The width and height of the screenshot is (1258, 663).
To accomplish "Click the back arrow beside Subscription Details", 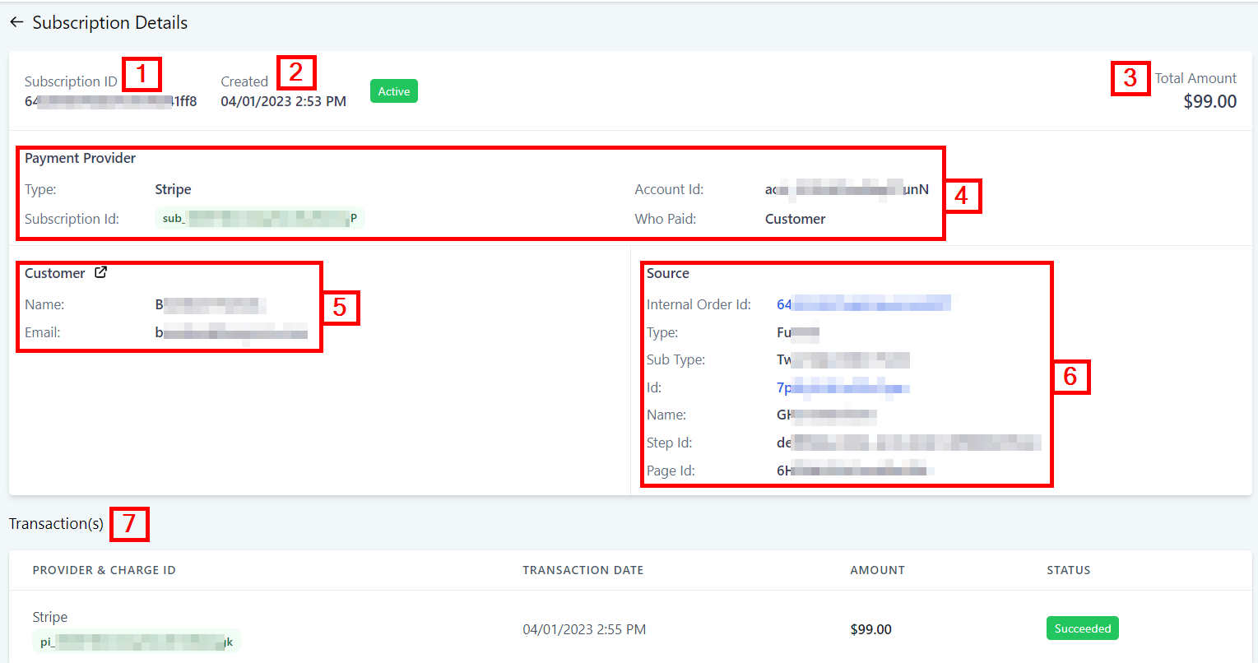I will click(x=16, y=23).
